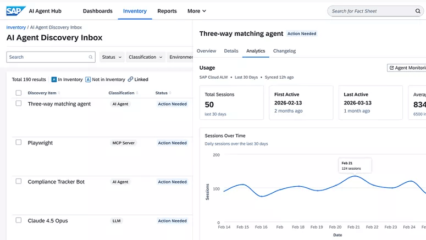Open the Changelog tab

tap(284, 51)
